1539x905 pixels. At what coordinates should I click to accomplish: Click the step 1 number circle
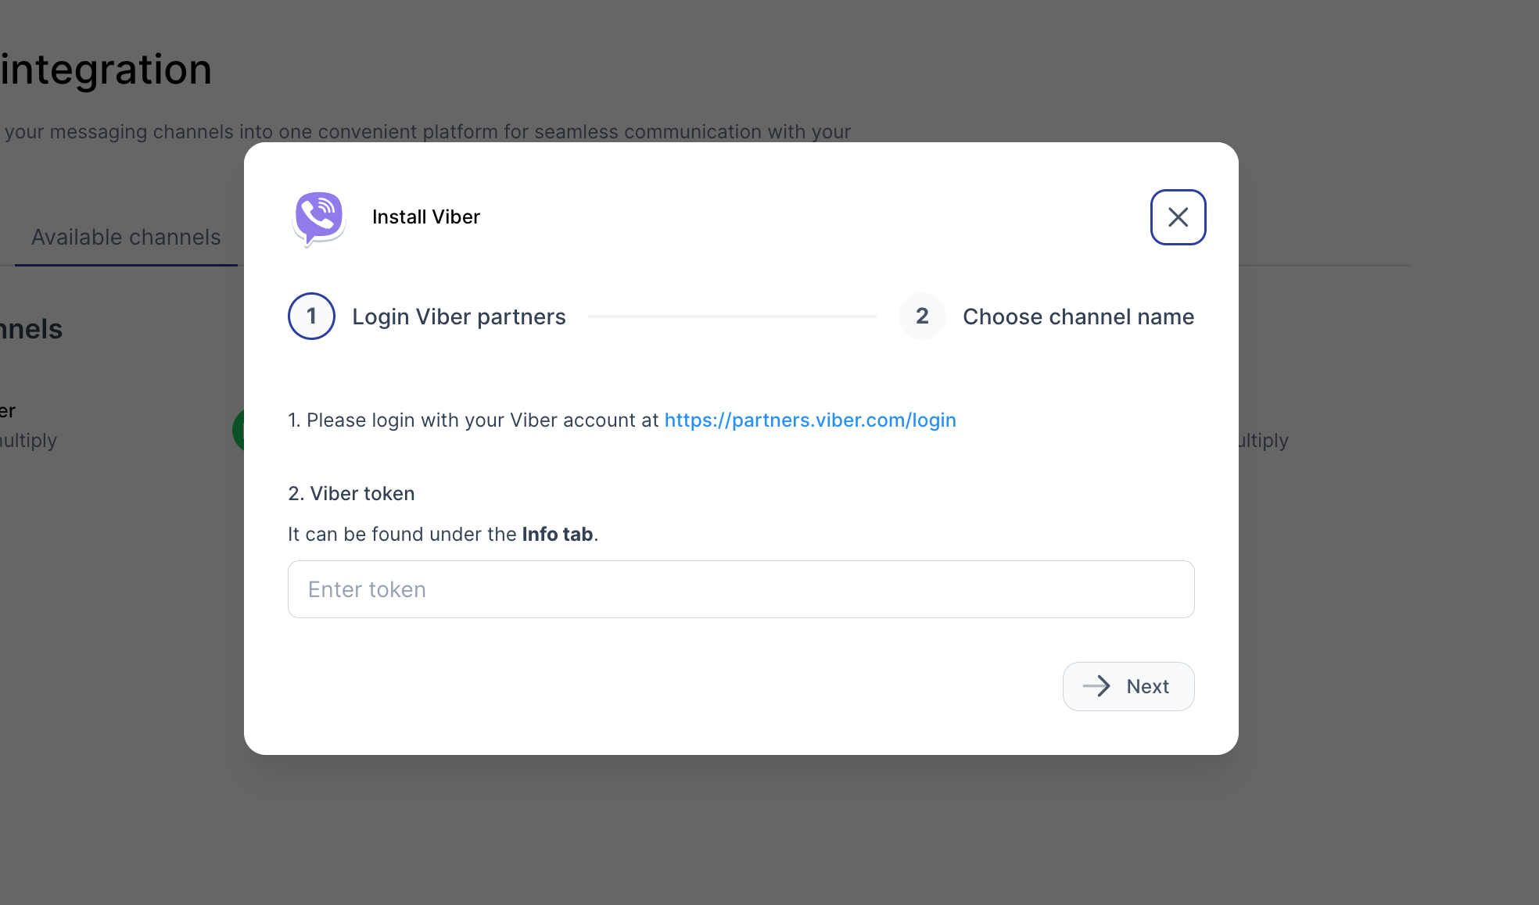tap(311, 317)
